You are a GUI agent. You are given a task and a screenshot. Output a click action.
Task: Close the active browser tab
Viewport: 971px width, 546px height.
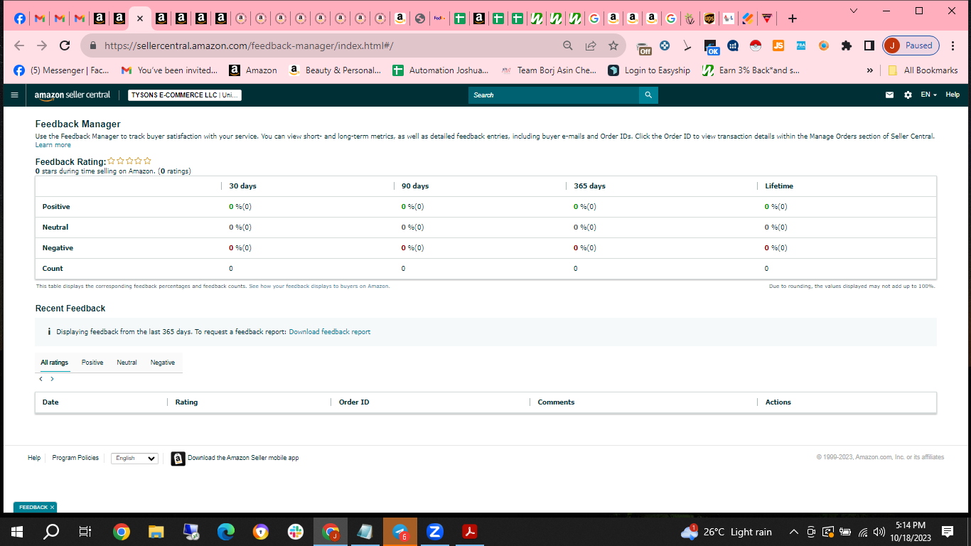click(x=139, y=18)
